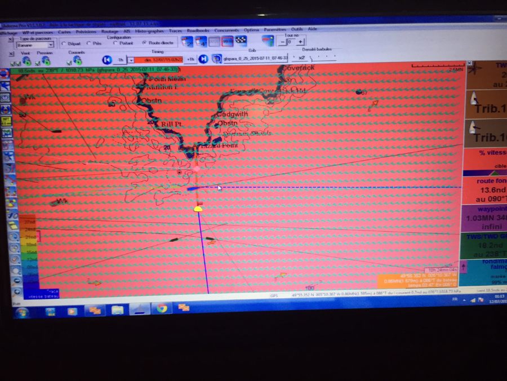Image resolution: width=507 pixels, height=381 pixels.
Task: Select the Portant radio button
Action: click(116, 43)
